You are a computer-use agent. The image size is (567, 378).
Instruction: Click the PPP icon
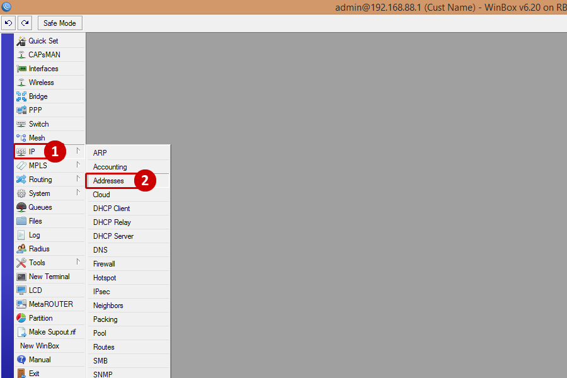click(x=21, y=110)
